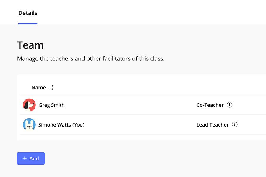Sort names with the A-Z sort icon
Viewport: 266px width, 177px height.
coord(51,87)
